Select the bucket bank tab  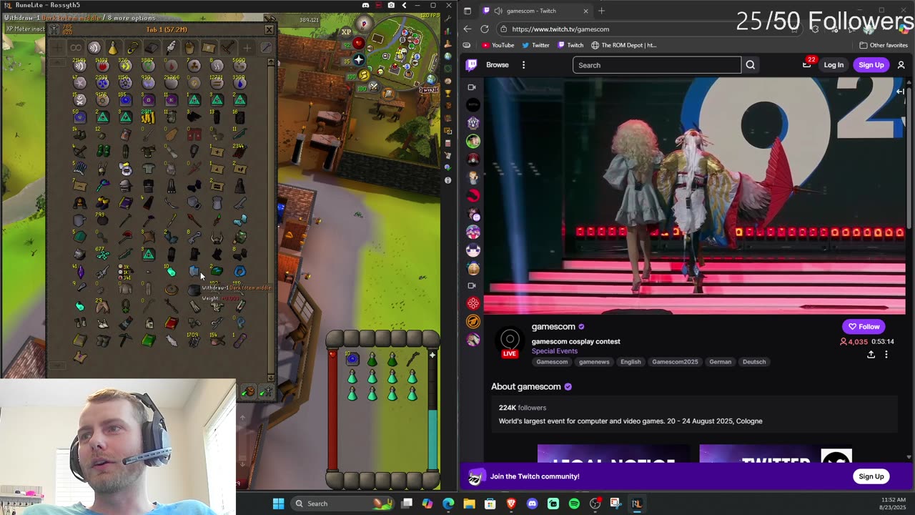(189, 48)
